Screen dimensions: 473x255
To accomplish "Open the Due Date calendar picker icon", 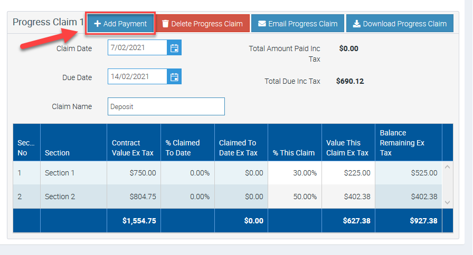I will coord(174,77).
